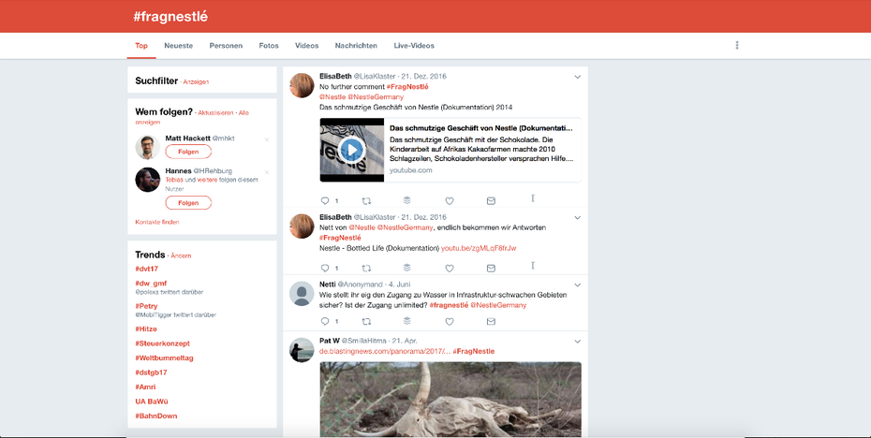
Task: Follow Hannes with Folgen button
Action: [188, 203]
